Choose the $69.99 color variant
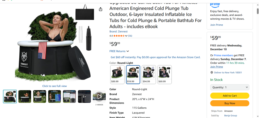259x118 pixels. point(164,75)
